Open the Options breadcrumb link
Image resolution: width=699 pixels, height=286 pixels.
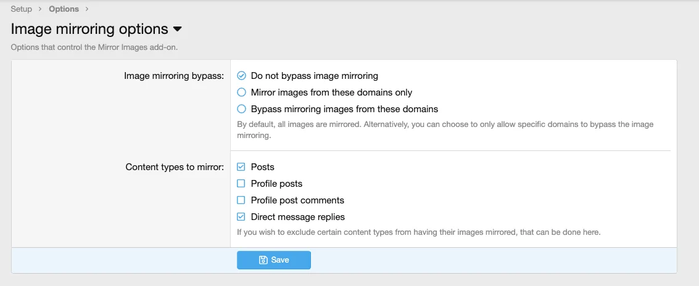64,9
